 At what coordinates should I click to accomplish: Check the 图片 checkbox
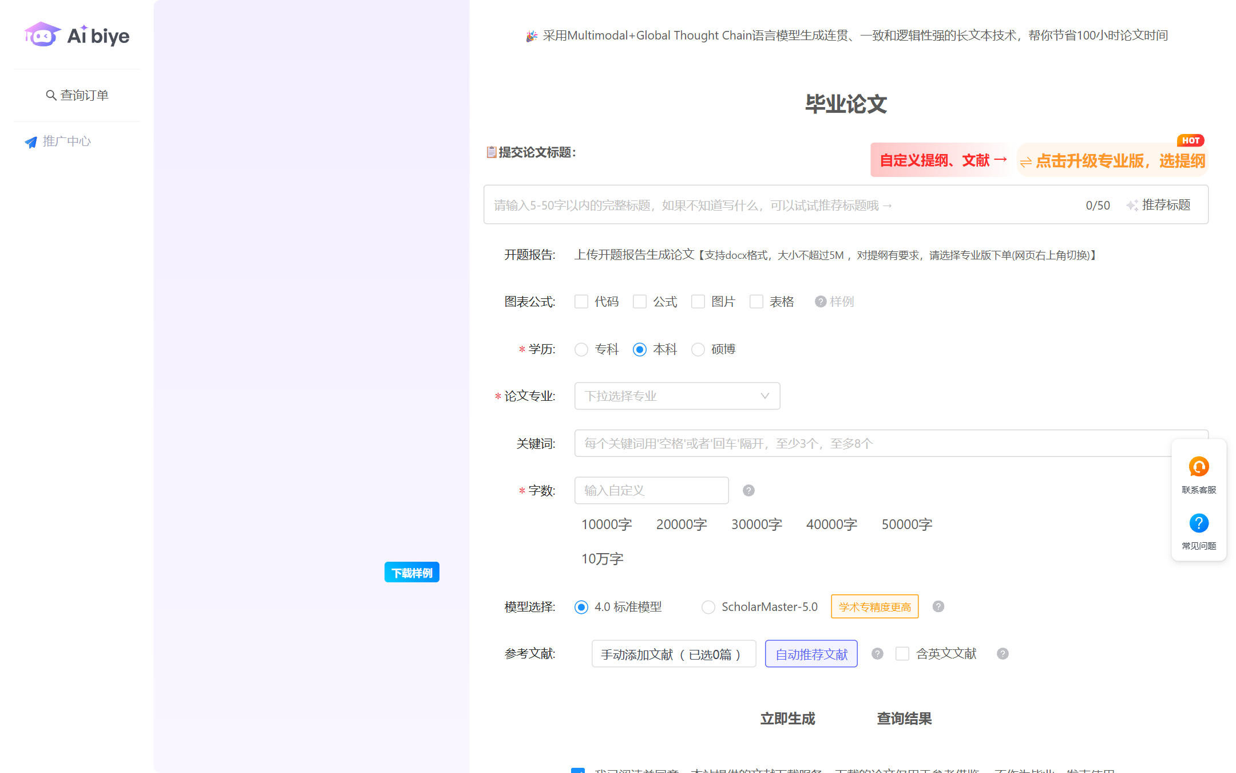point(698,302)
